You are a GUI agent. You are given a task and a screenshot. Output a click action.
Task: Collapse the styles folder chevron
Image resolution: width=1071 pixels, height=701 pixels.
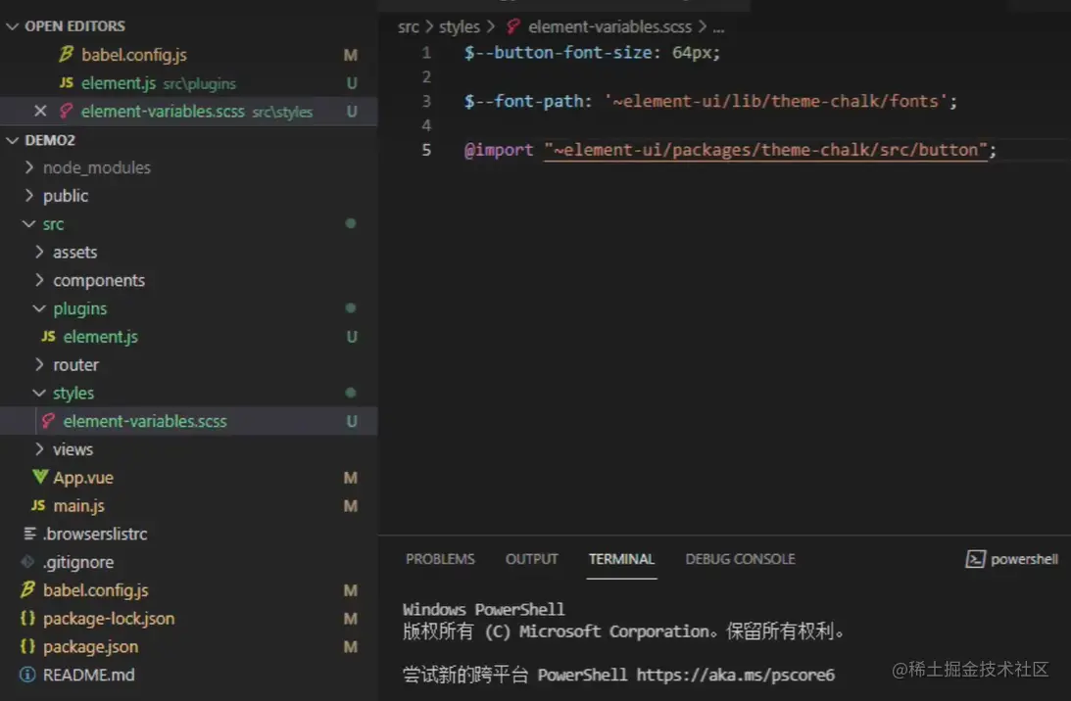pyautogui.click(x=39, y=394)
